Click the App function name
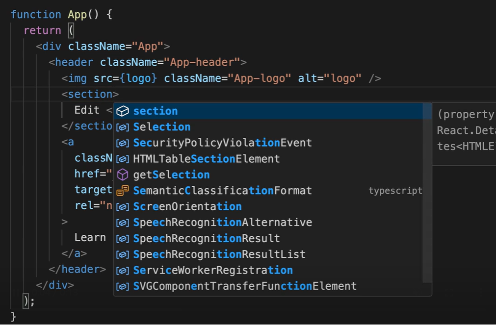 pyautogui.click(x=77, y=14)
